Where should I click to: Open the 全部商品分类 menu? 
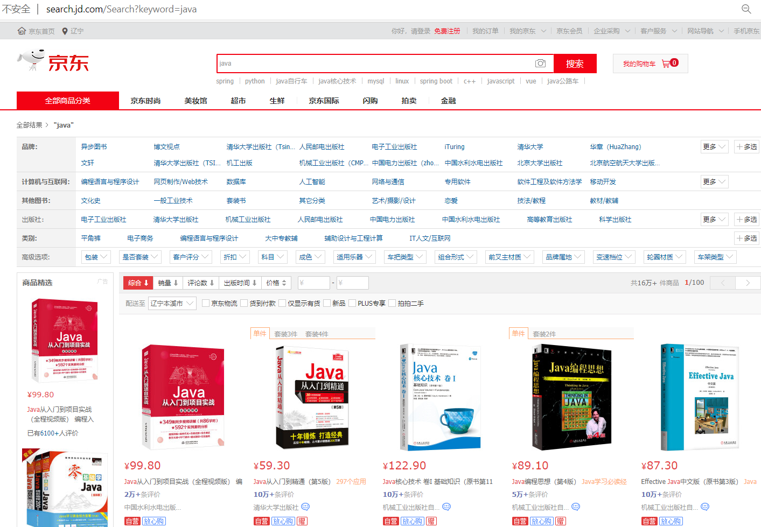pyautogui.click(x=68, y=101)
